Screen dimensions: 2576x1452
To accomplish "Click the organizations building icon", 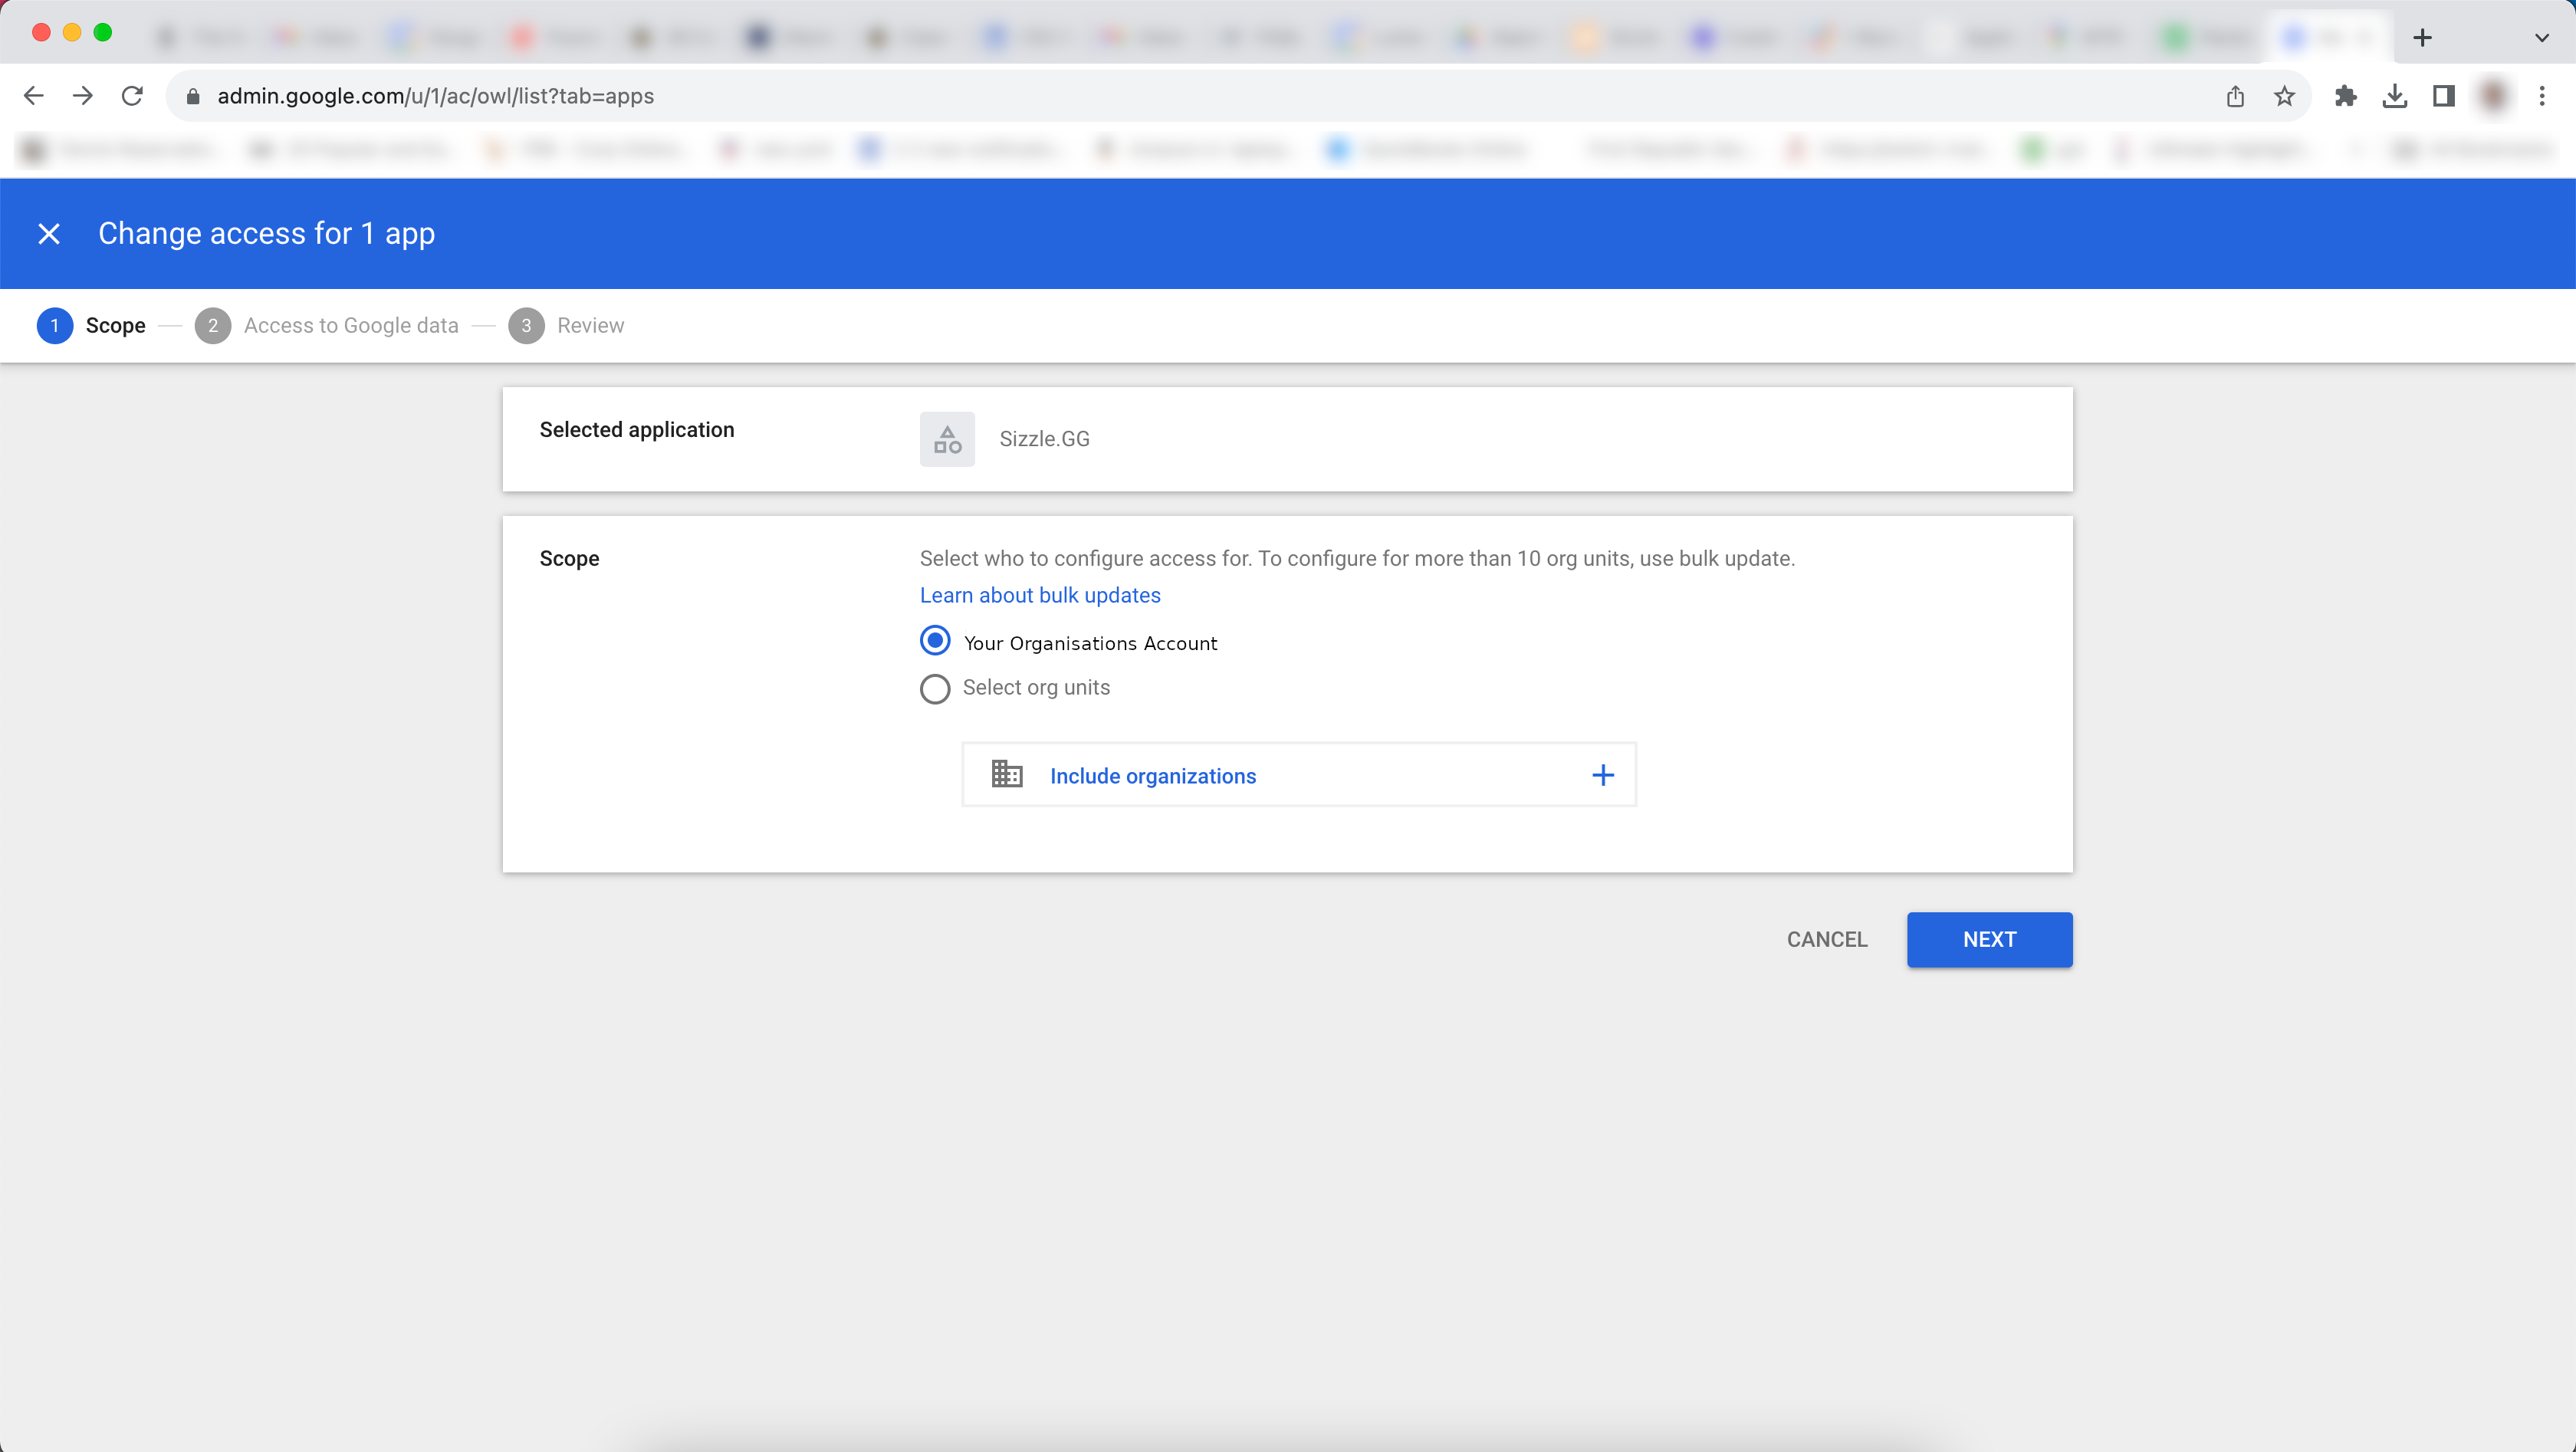I will click(1006, 773).
